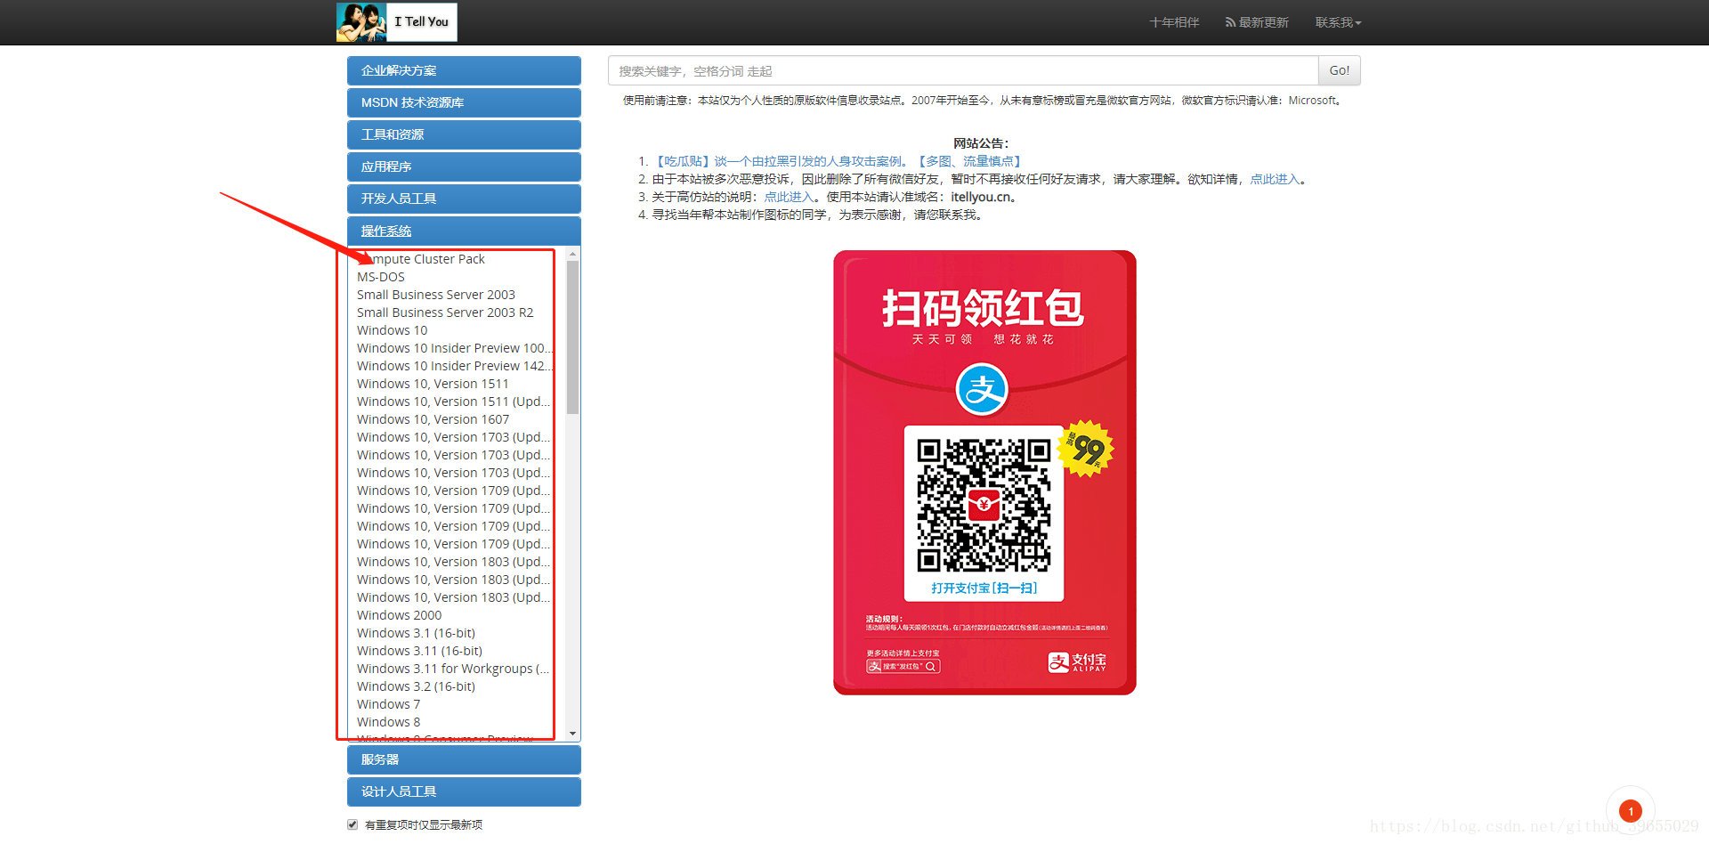Click the OS list scroll-up arrow
Image resolution: width=1709 pixels, height=844 pixels.
572,254
